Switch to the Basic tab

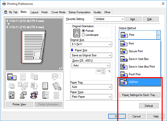(24, 12)
